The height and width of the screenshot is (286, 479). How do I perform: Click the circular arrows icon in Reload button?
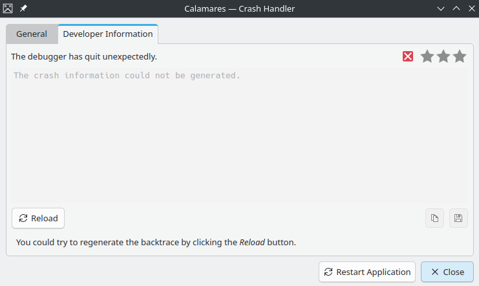tap(23, 218)
